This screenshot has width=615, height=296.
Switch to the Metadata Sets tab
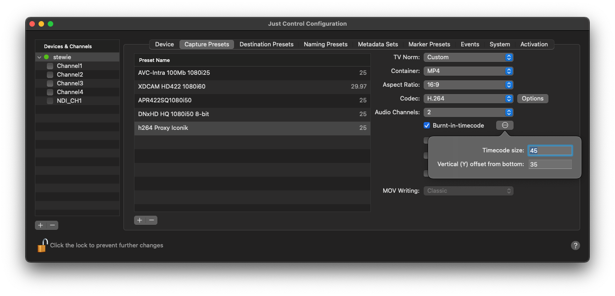(378, 45)
